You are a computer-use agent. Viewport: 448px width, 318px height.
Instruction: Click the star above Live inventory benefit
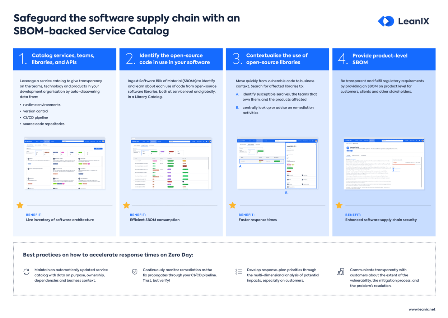20,205
